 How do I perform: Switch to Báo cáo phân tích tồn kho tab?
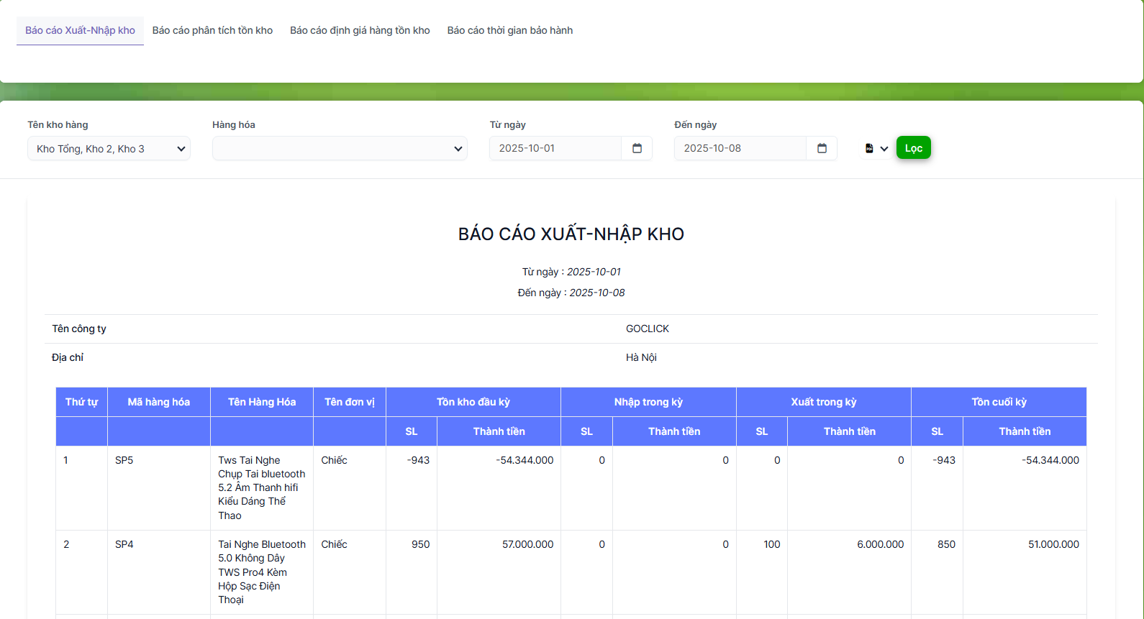[212, 30]
